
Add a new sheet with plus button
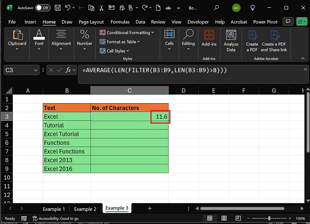click(x=149, y=209)
